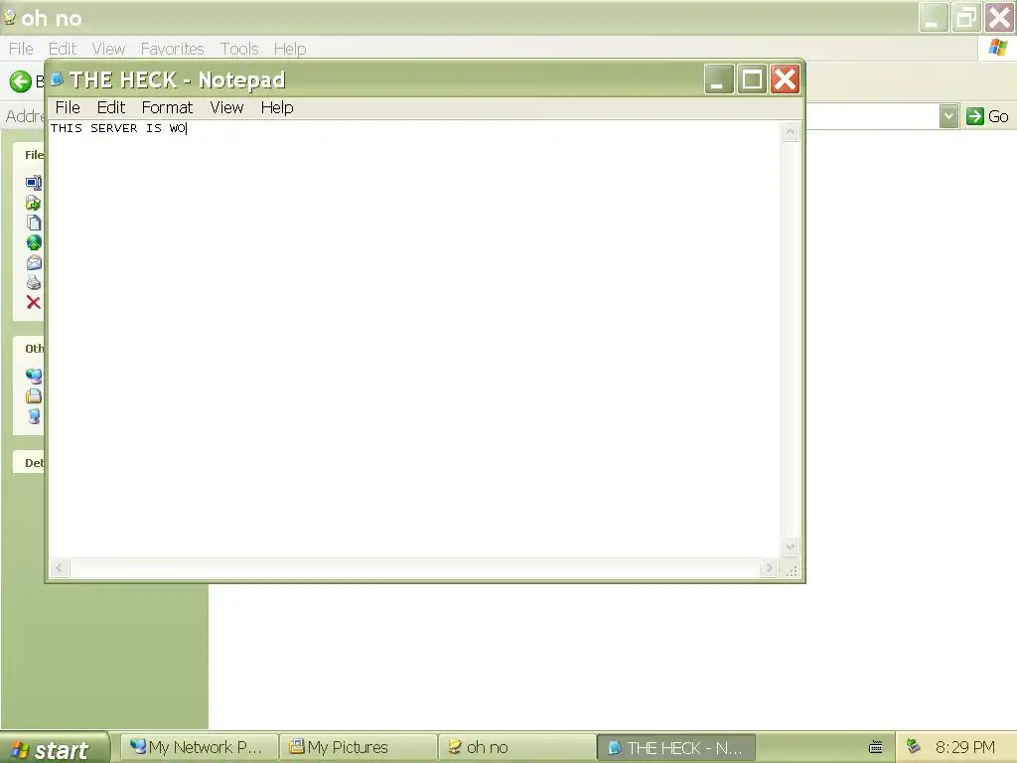Click the 8:29 PM clock

[x=965, y=747]
